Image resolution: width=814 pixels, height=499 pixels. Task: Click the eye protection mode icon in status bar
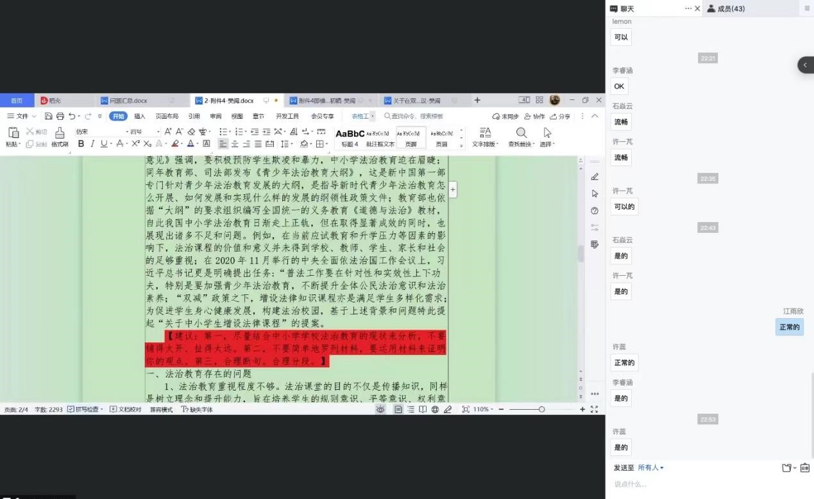click(380, 409)
